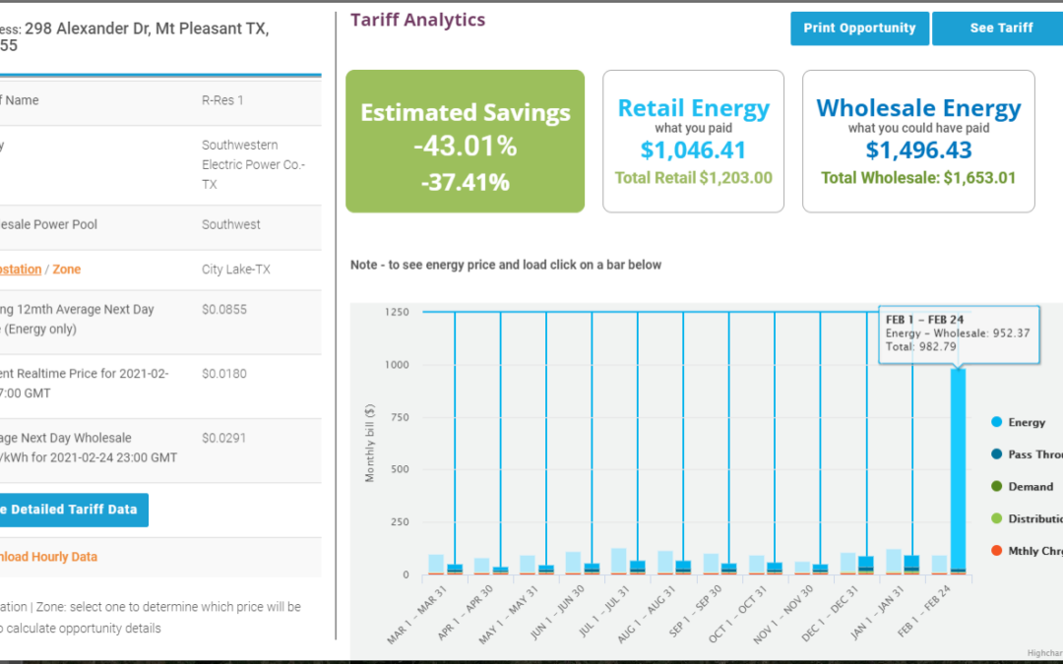Click the Mthly Chrg legend orange dot
Image resolution: width=1063 pixels, height=664 pixels.
point(996,551)
